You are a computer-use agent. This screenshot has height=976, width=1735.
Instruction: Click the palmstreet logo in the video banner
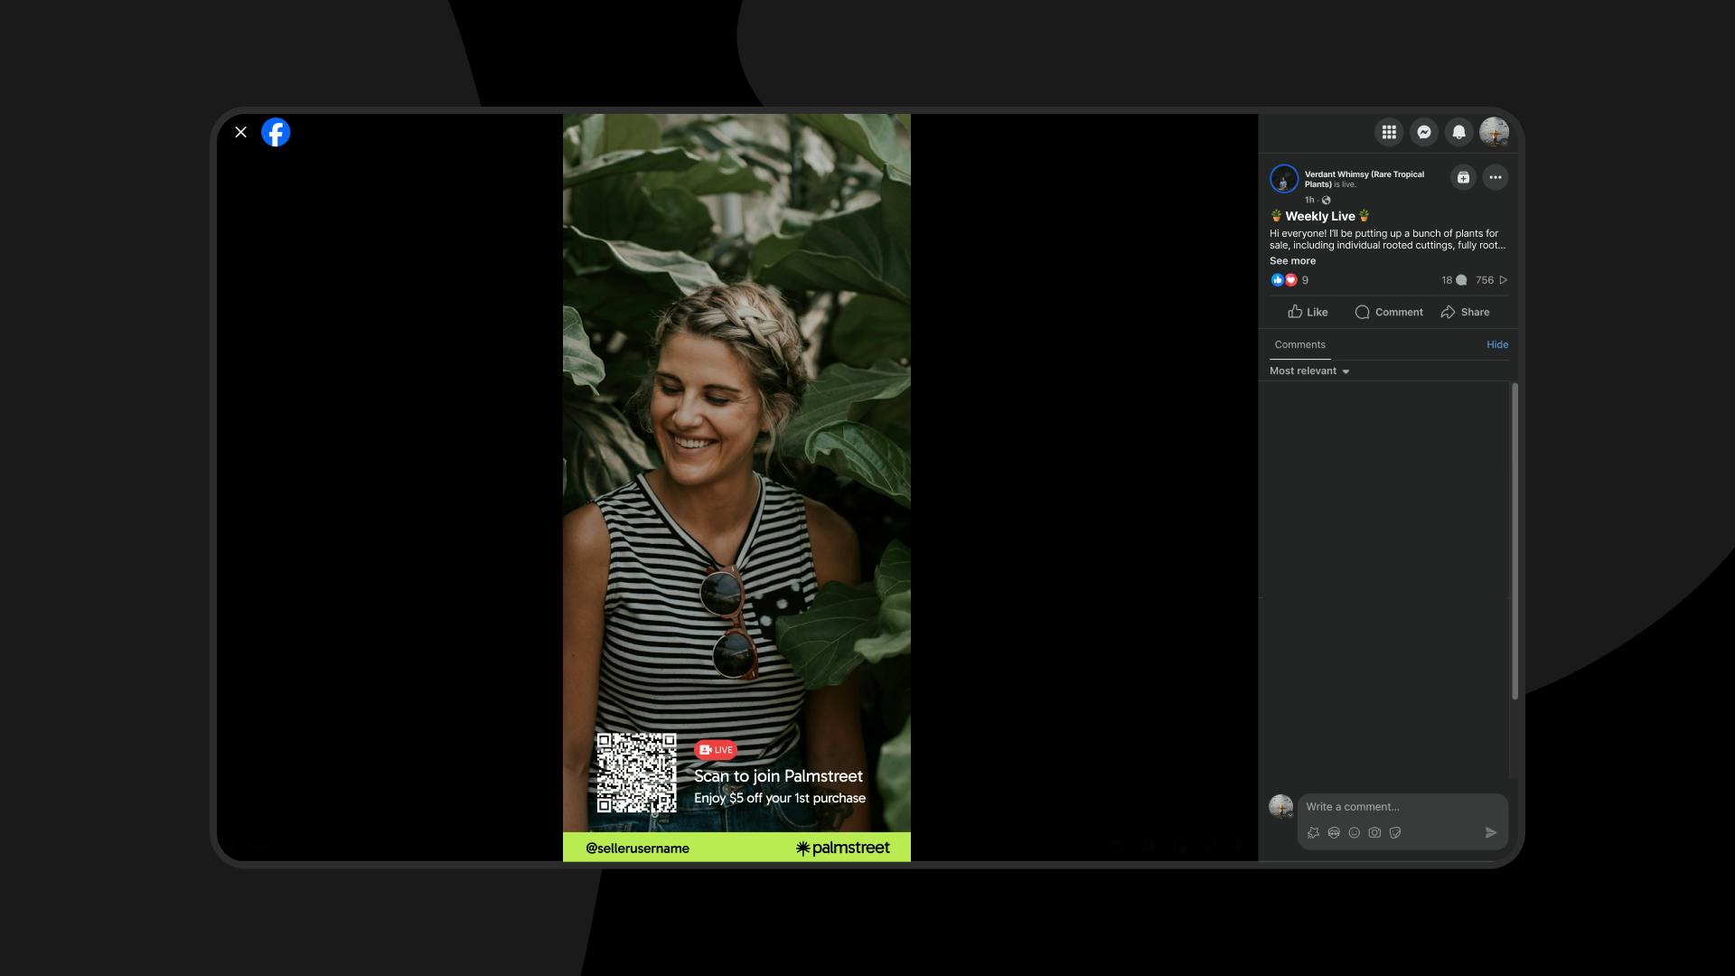[842, 848]
